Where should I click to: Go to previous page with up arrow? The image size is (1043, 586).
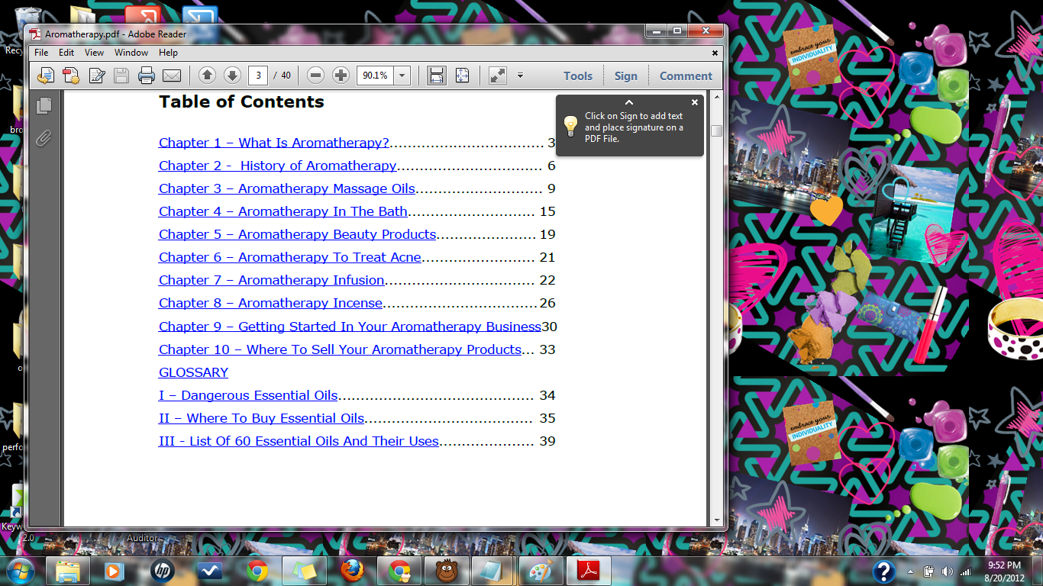[x=207, y=76]
